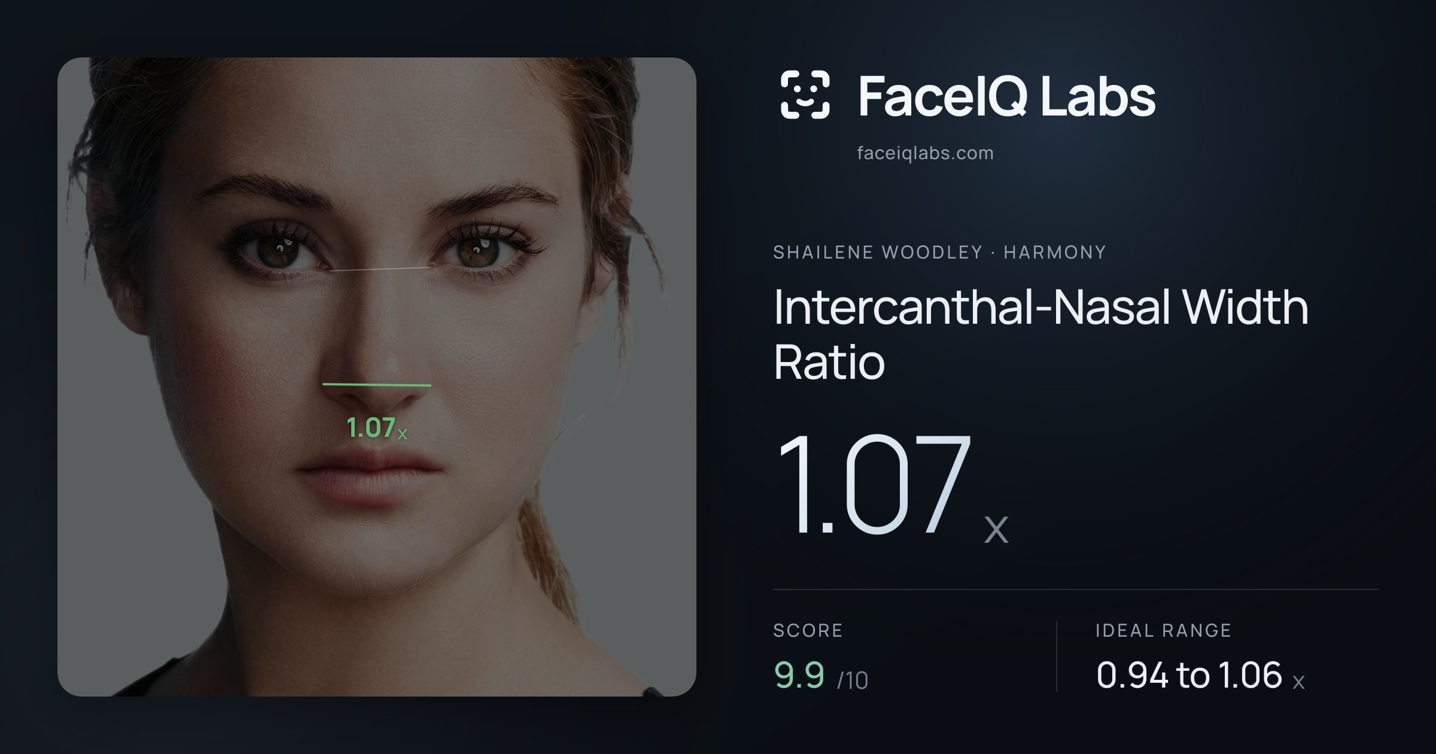The width and height of the screenshot is (1436, 754).
Task: Click the face portrait thumbnail
Action: point(377,377)
